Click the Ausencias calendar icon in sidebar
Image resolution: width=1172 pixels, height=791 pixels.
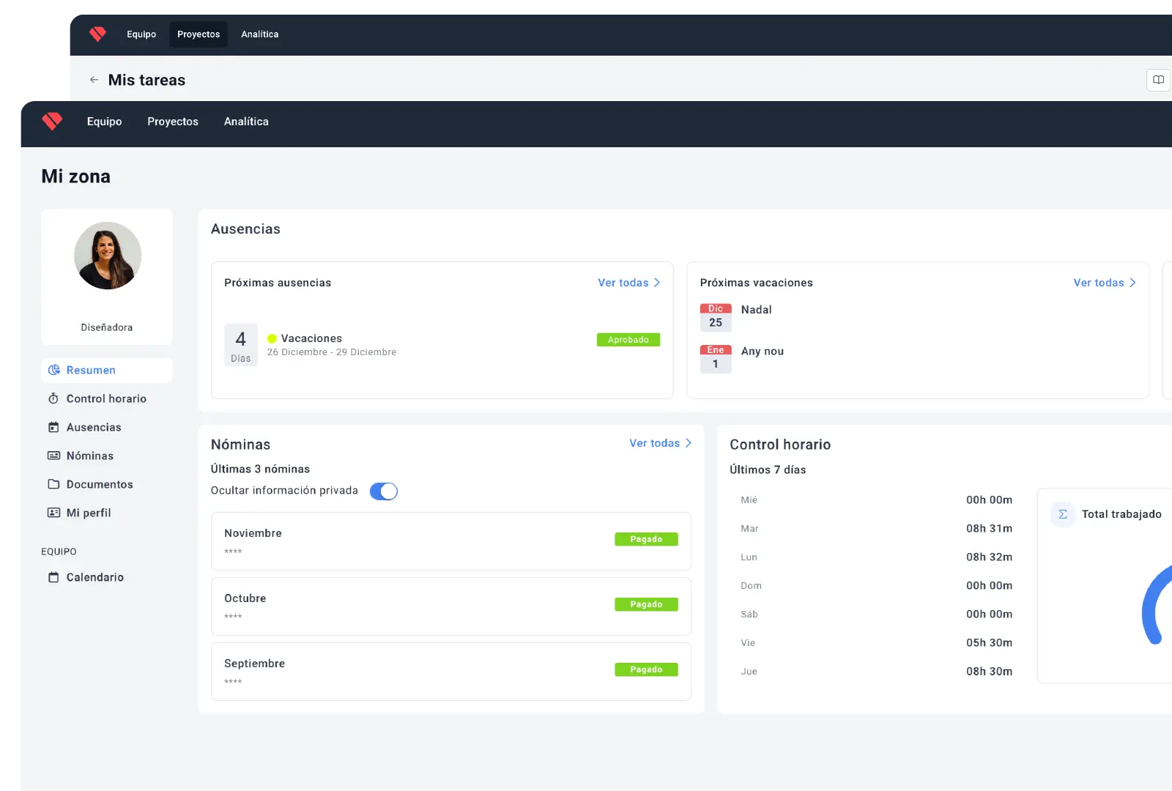coord(53,427)
